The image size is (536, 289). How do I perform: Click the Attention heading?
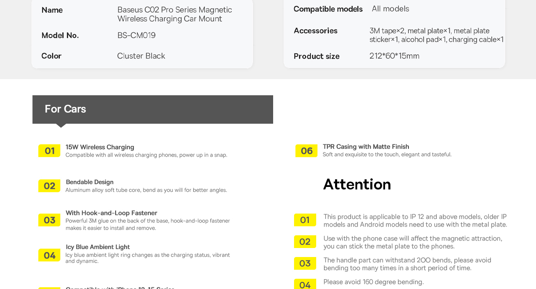[357, 184]
